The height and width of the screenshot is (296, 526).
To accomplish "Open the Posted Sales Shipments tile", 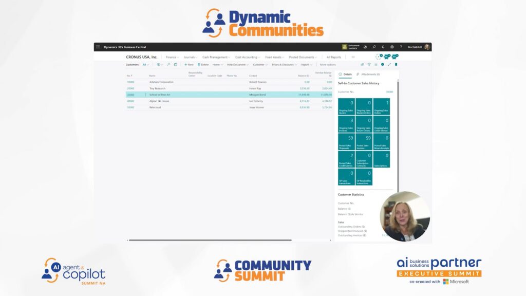I will 346,142.
